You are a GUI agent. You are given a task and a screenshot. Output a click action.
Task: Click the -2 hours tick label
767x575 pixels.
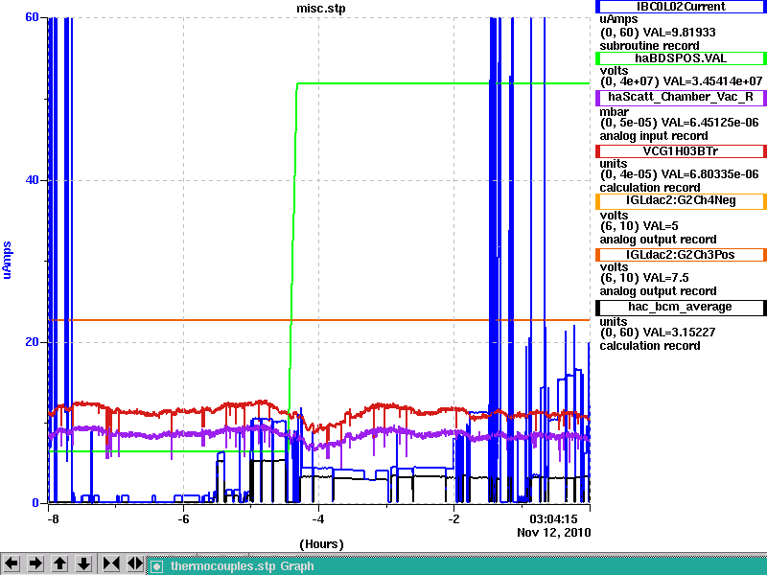click(x=453, y=519)
